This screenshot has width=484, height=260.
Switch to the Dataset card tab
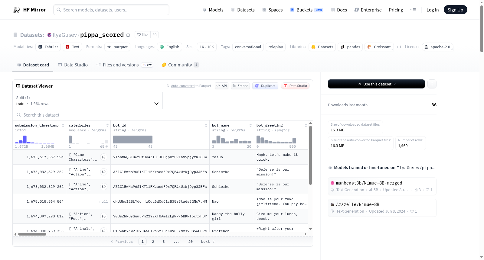click(33, 65)
